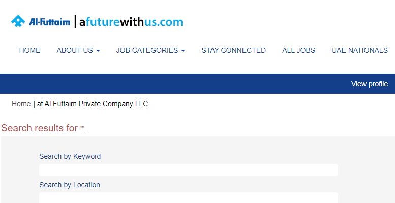This screenshot has width=395, height=203.
Task: Click the Al-Futtaim diamond logo icon
Action: coord(18,21)
